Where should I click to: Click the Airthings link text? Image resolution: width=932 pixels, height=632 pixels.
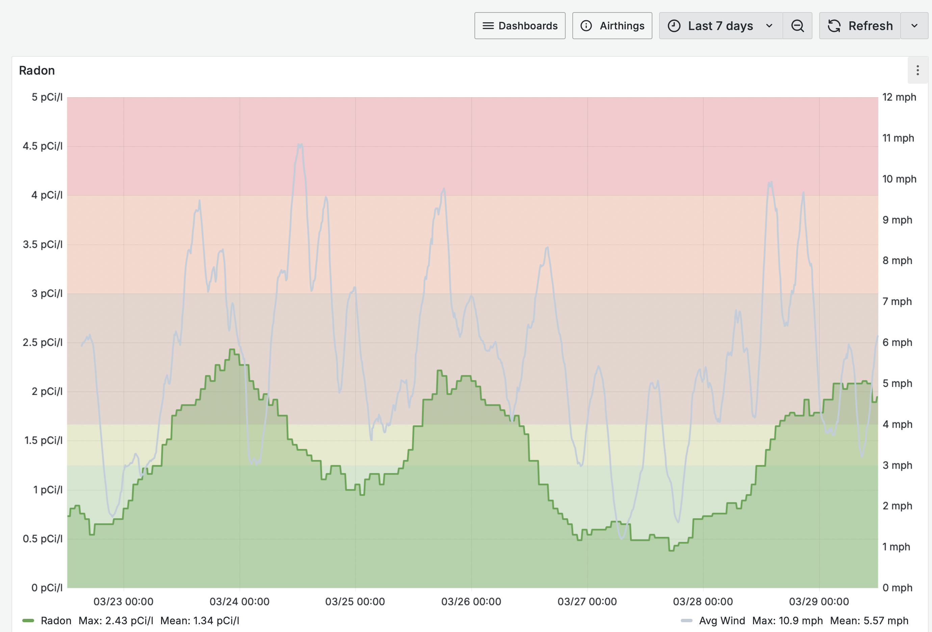(622, 26)
